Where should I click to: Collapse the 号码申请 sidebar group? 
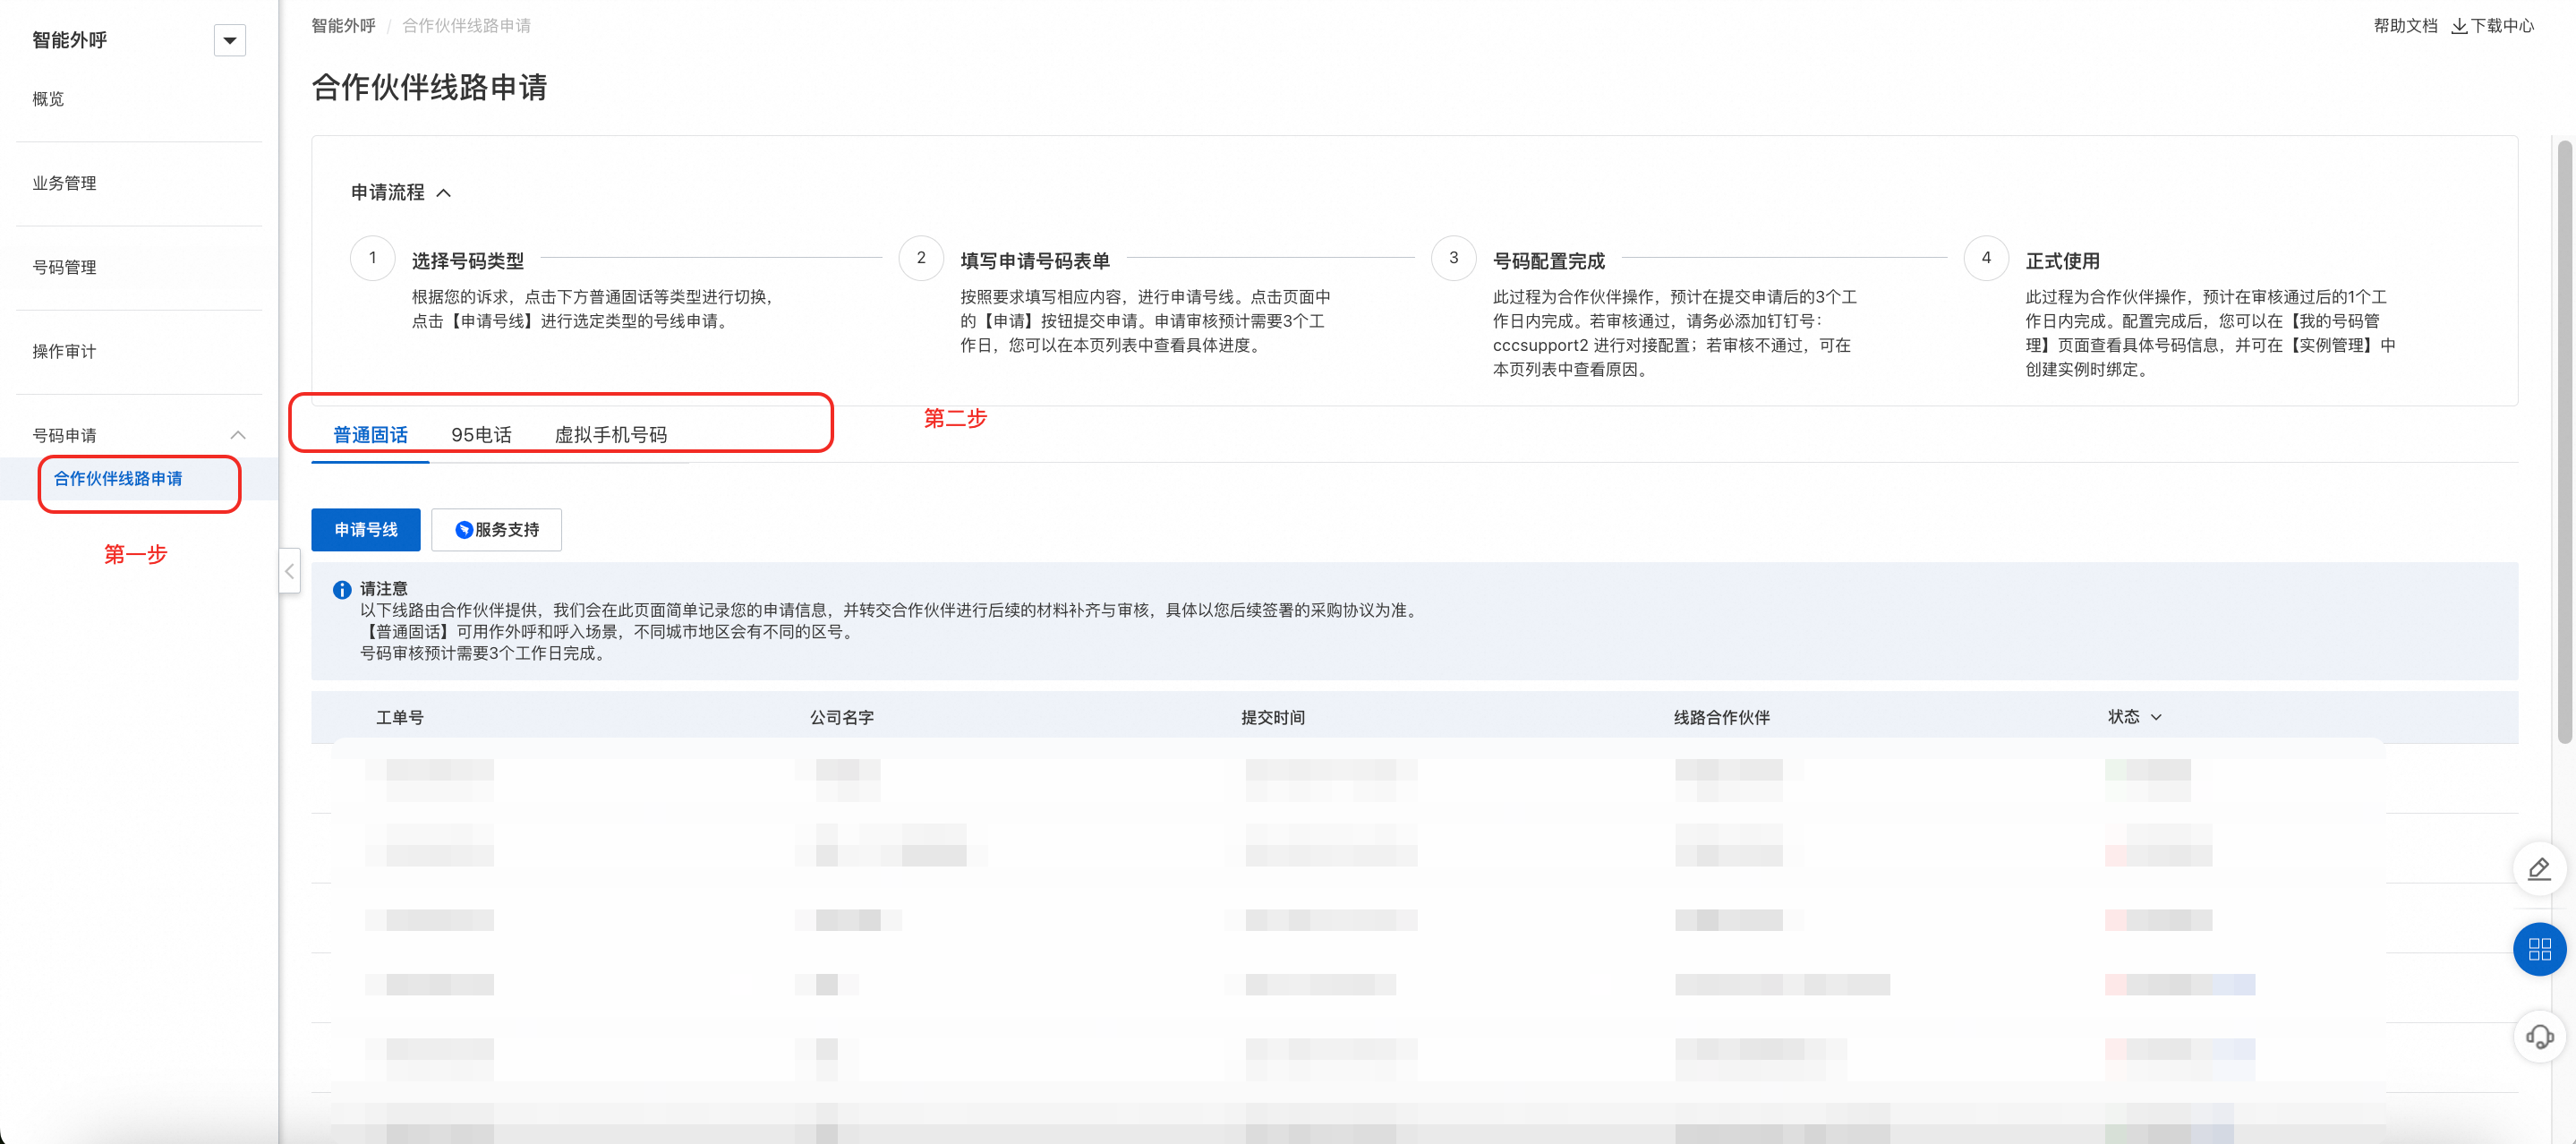(237, 435)
